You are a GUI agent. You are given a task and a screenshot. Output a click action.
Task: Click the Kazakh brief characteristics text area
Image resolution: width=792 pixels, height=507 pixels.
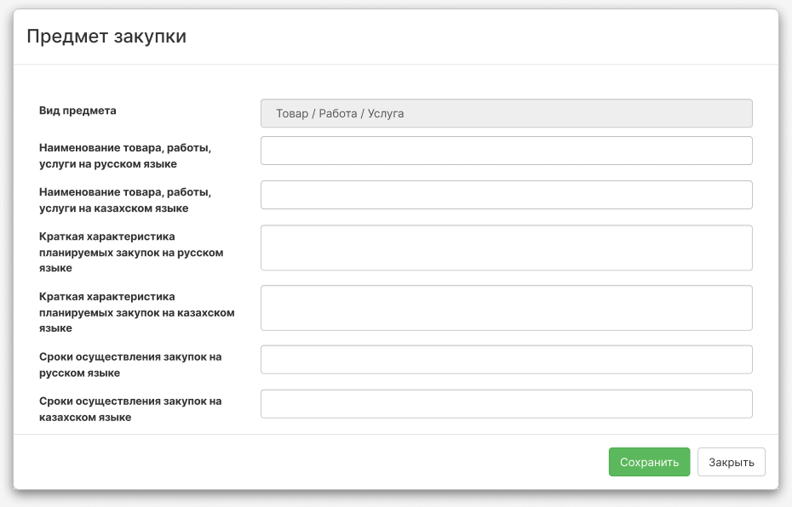(x=507, y=308)
